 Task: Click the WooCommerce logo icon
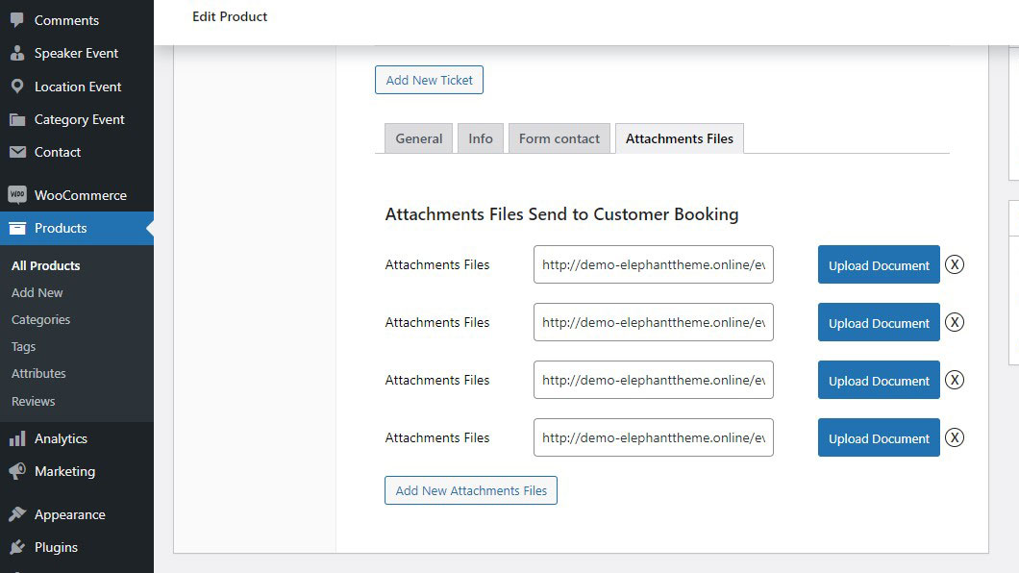17,195
